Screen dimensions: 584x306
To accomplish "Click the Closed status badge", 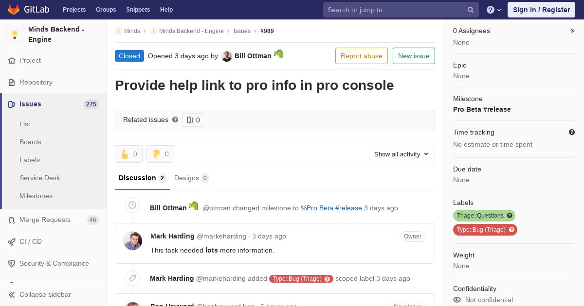I will (129, 56).
